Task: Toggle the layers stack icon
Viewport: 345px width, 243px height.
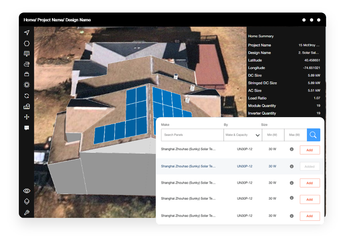Action: tap(27, 201)
